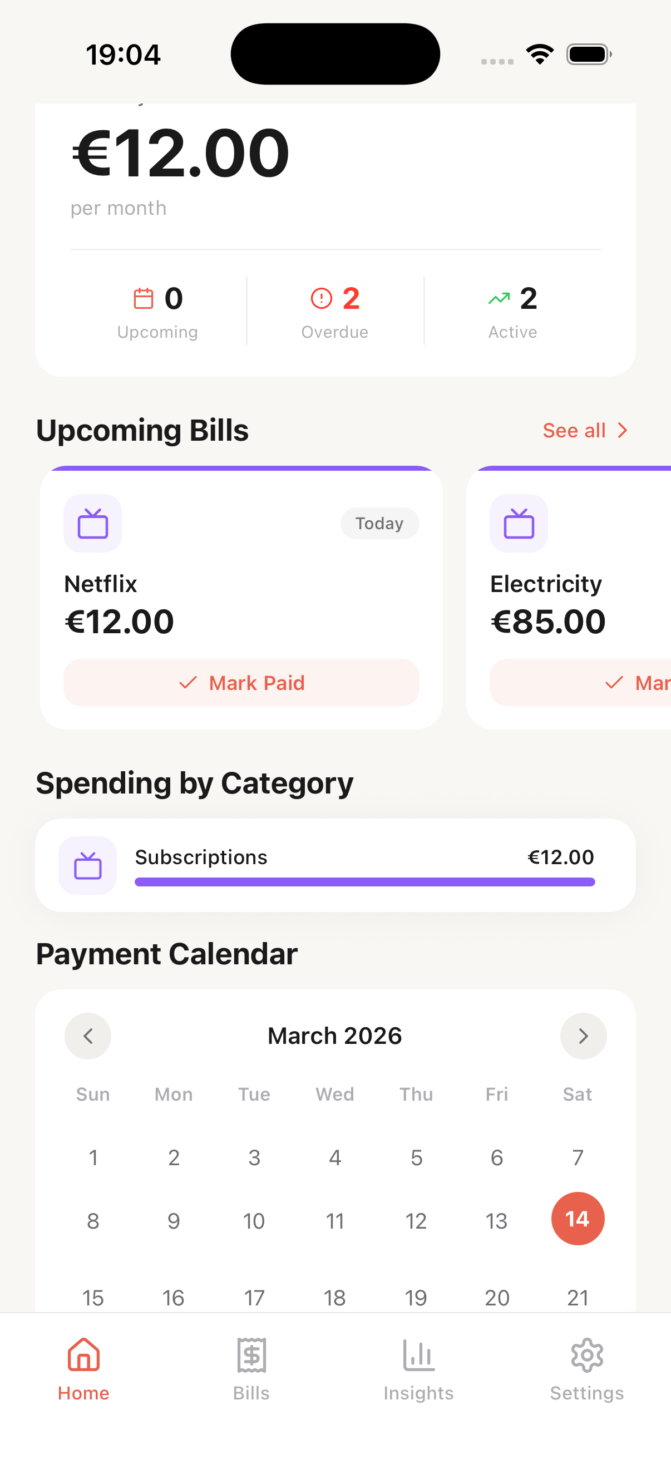Tap the Electricity bill icon

(519, 523)
